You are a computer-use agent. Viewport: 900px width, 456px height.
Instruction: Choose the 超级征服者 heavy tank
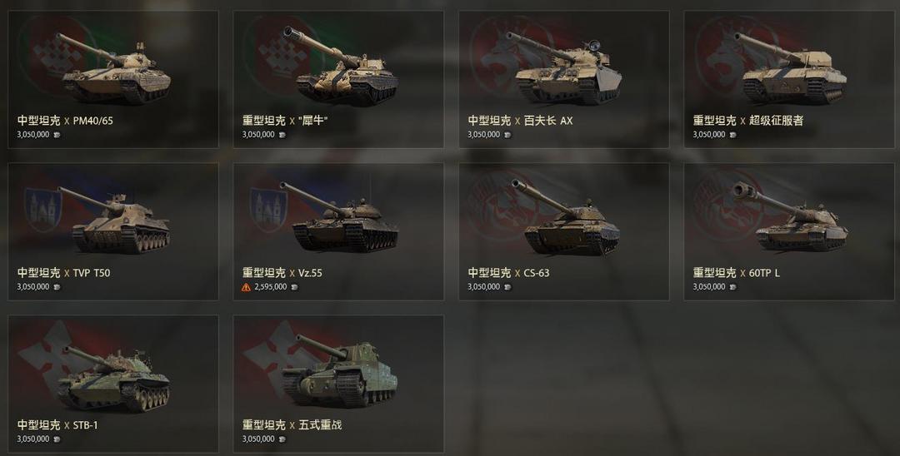788,80
